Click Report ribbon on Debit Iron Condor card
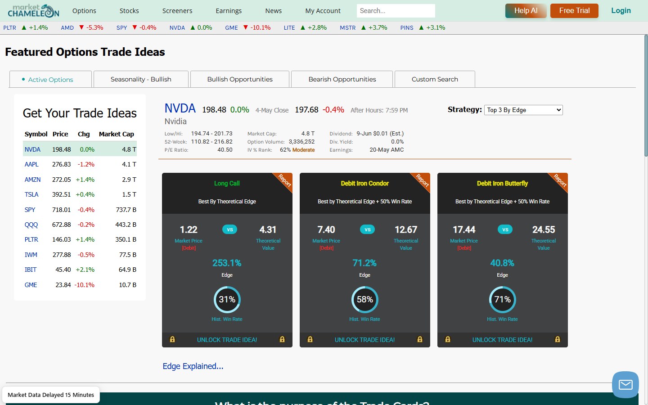The image size is (648, 405). pyautogui.click(x=422, y=180)
